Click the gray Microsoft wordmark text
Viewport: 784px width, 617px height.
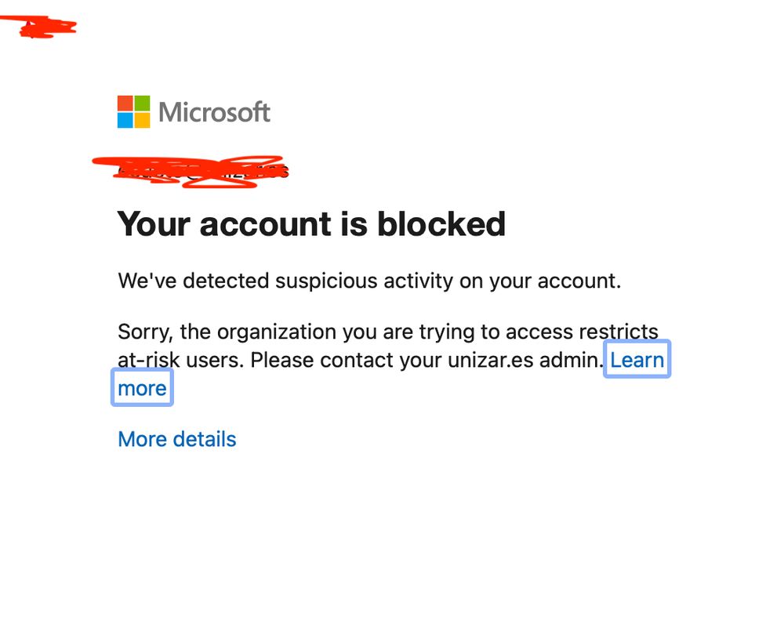[x=215, y=112]
